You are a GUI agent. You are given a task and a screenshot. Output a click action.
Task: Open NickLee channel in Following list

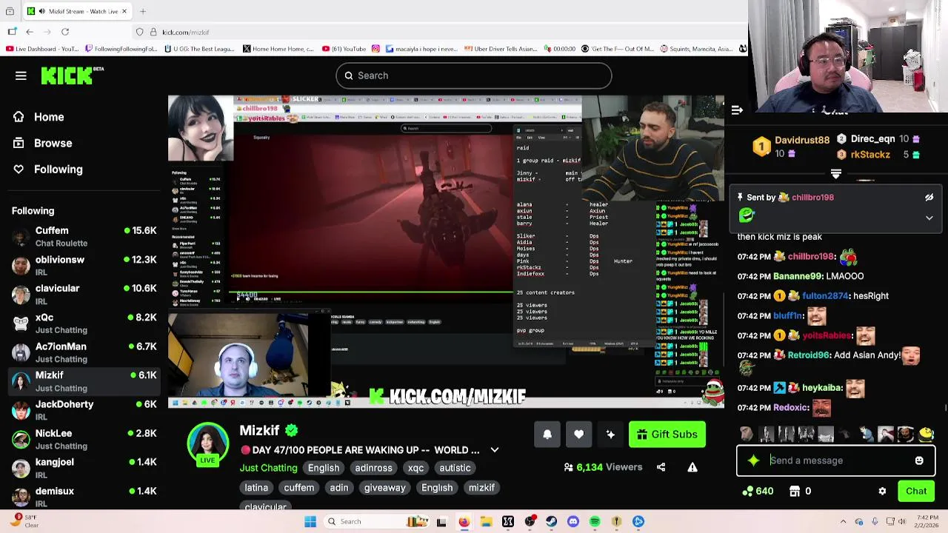(x=84, y=439)
